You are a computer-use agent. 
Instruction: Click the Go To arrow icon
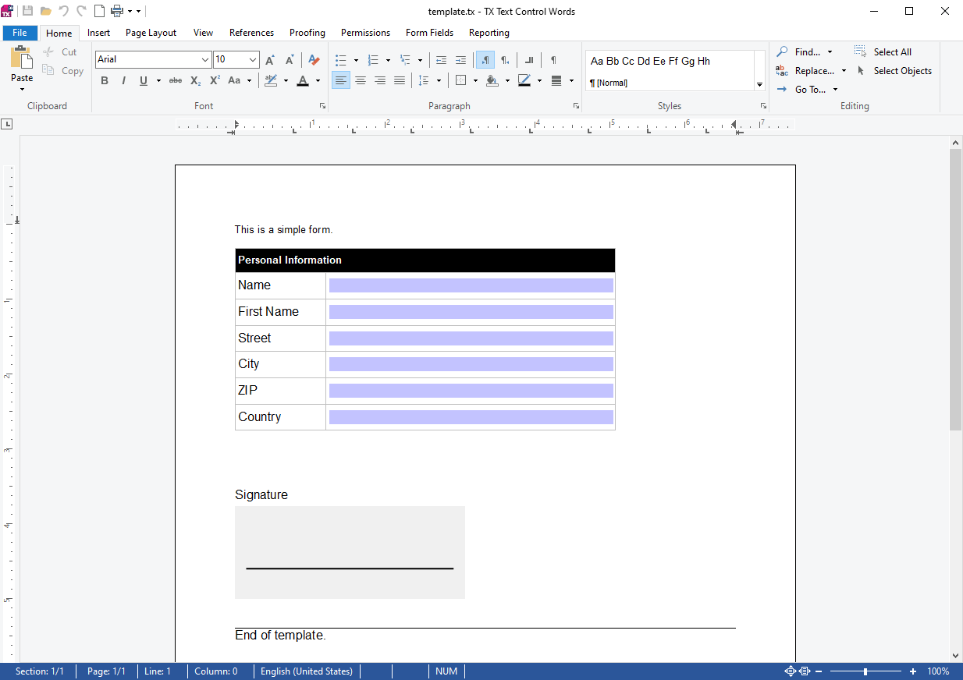782,89
